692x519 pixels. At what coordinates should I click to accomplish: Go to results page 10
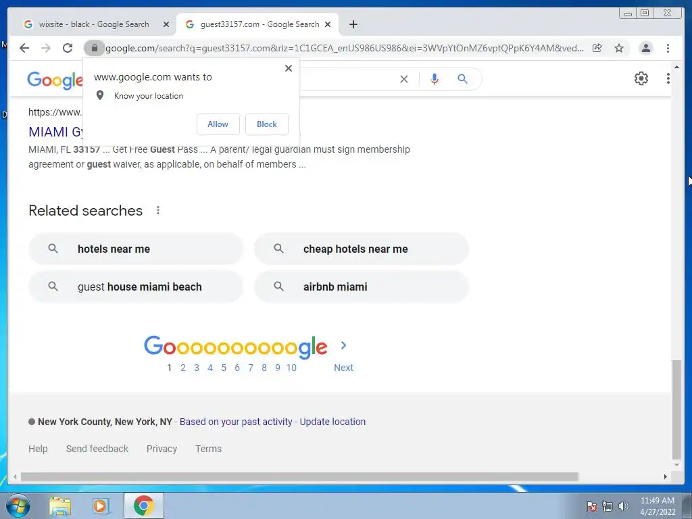point(291,368)
